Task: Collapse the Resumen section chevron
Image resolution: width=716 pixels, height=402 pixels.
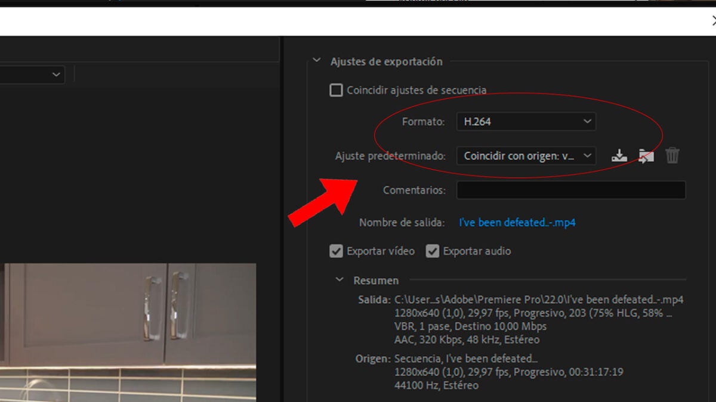Action: click(x=340, y=280)
